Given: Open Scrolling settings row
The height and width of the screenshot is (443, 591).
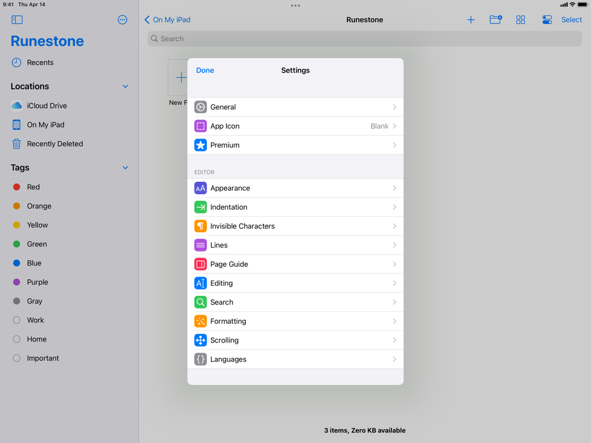Looking at the screenshot, I should coord(295,340).
